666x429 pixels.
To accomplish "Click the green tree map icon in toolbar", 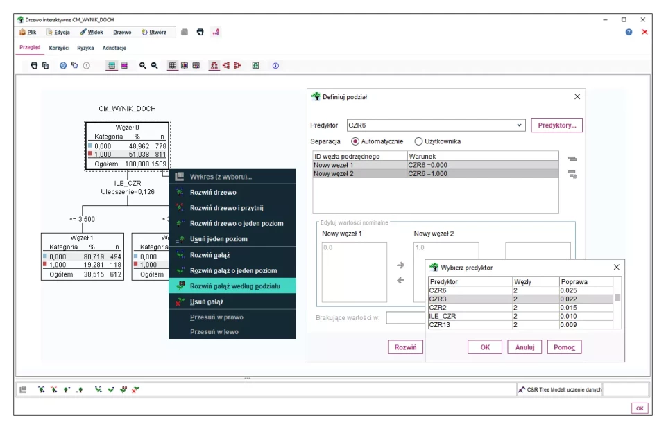I will 255,66.
